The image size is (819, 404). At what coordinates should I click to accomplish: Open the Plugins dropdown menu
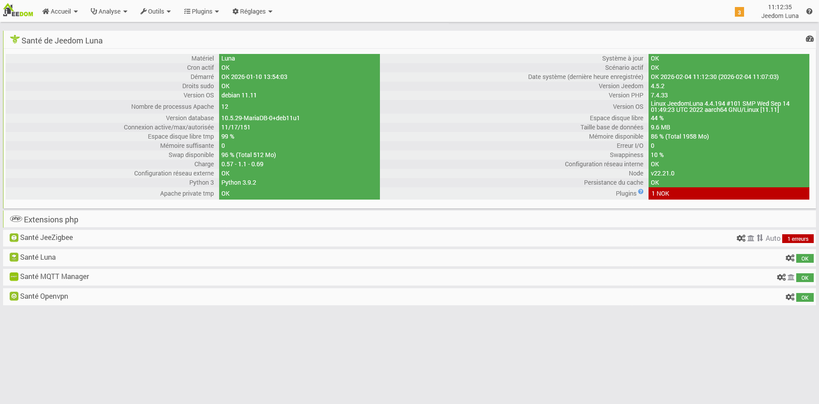click(x=202, y=11)
